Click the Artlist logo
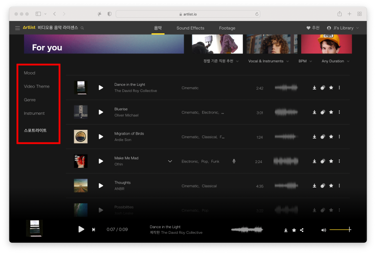 click(x=29, y=28)
